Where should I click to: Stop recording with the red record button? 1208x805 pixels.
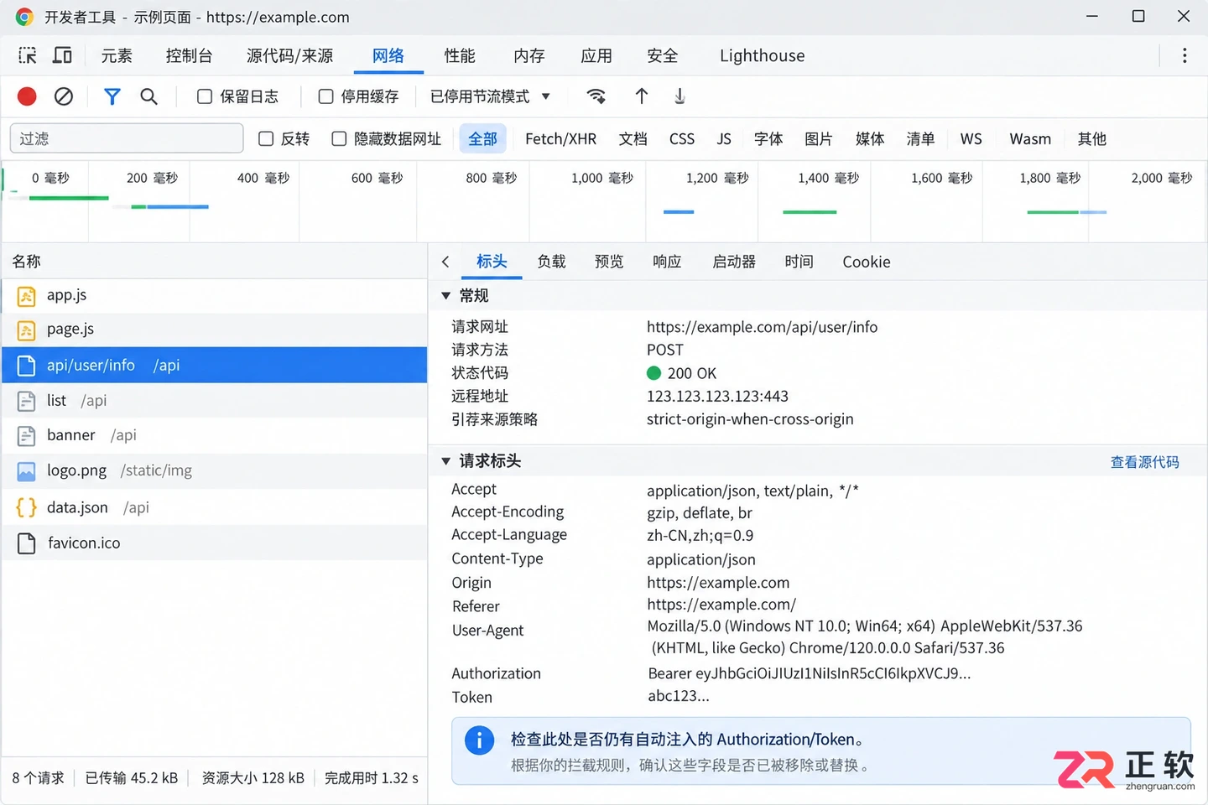pyautogui.click(x=27, y=96)
